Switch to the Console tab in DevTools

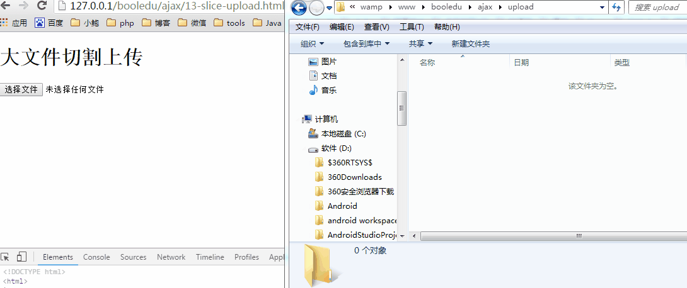pyautogui.click(x=96, y=257)
